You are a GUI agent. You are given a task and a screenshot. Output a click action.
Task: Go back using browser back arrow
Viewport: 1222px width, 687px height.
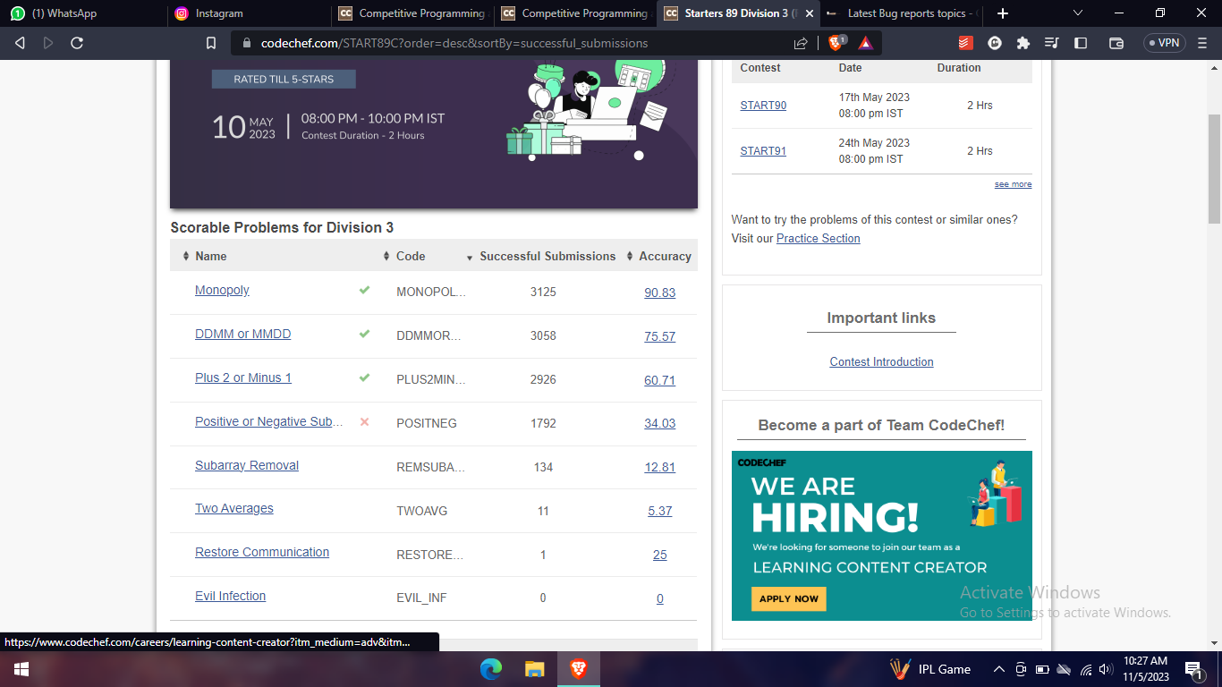[x=20, y=43]
